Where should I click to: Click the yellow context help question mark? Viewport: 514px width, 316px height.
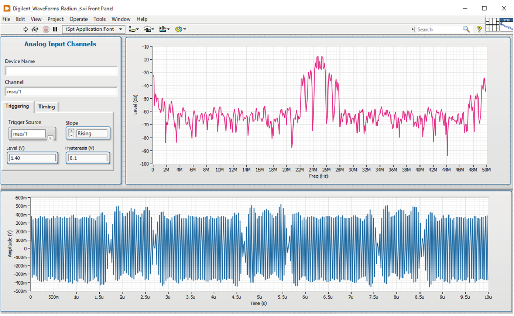pyautogui.click(x=479, y=29)
